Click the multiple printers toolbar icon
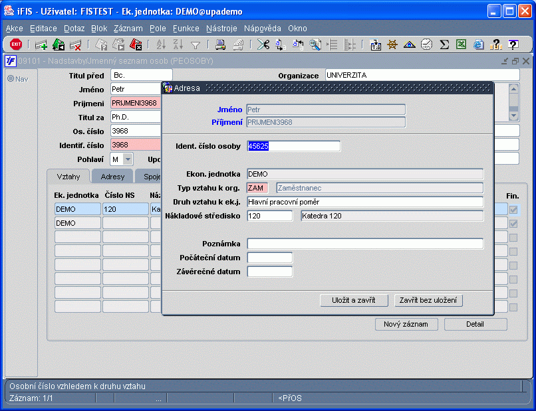The width and height of the screenshot is (536, 411). pos(238,44)
